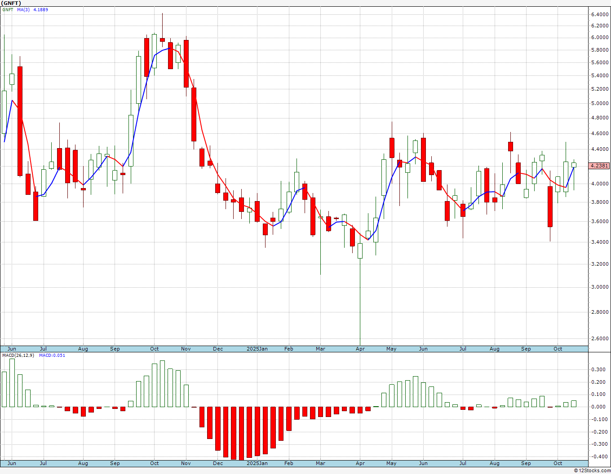The image size is (611, 474).
Task: Click the 0.000 MACD axis label
Action: [x=598, y=407]
